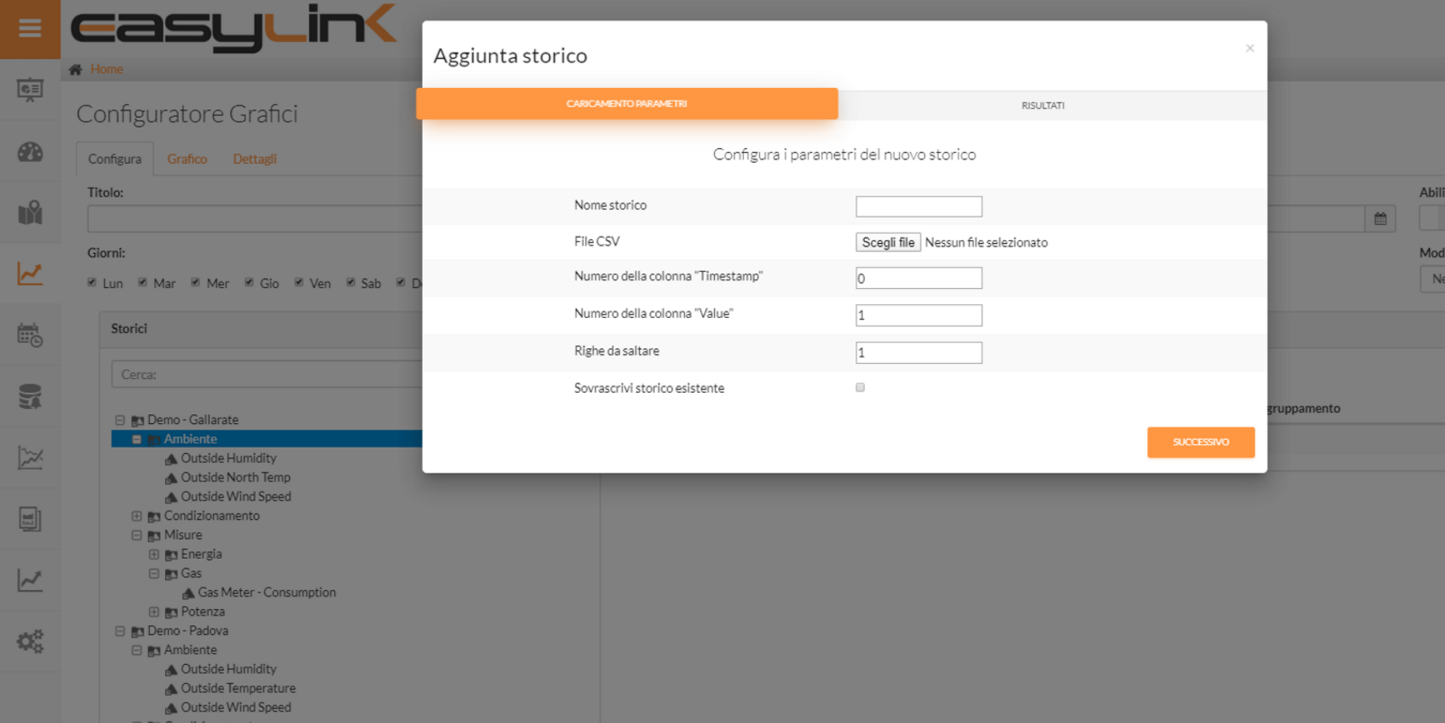Toggle the Lun day checkbox

(x=92, y=282)
